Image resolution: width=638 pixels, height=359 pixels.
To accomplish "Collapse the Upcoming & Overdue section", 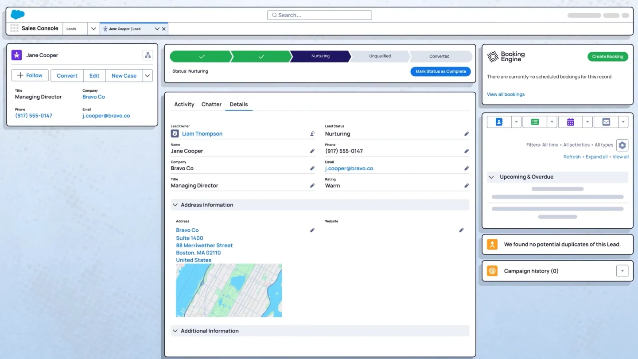I will point(491,177).
